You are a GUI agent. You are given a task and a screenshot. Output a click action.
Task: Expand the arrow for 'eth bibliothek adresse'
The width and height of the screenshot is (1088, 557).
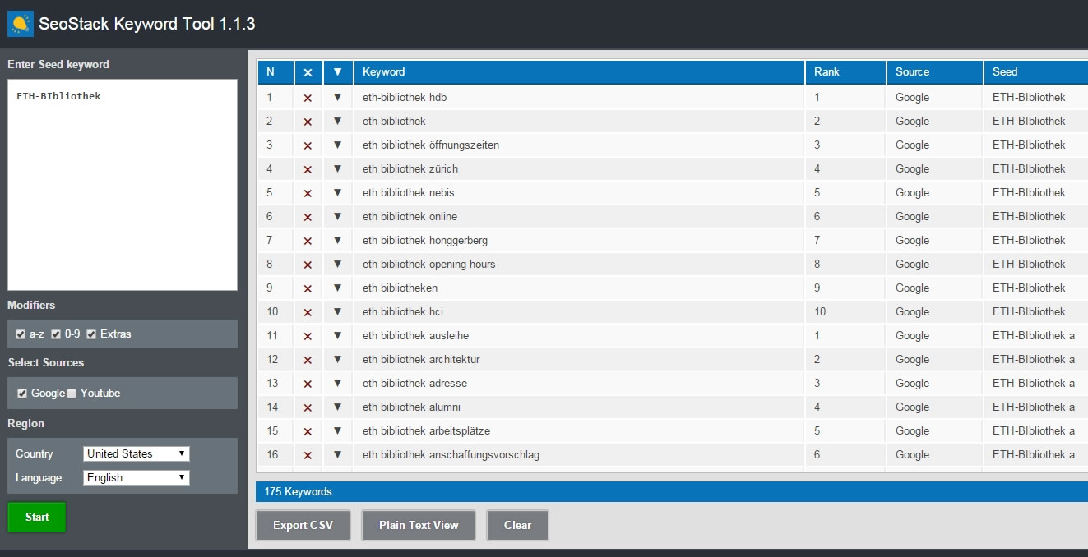337,383
